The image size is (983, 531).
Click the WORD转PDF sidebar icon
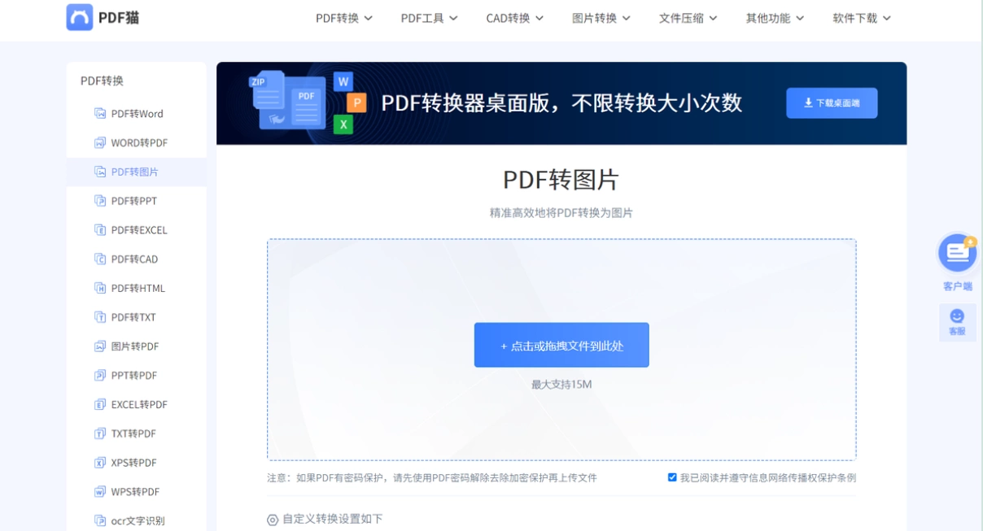click(100, 142)
